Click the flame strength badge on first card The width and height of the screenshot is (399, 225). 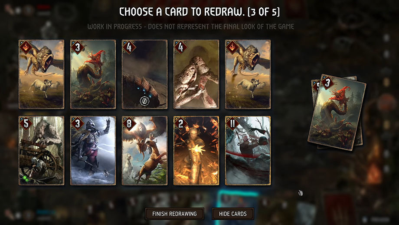(26, 47)
